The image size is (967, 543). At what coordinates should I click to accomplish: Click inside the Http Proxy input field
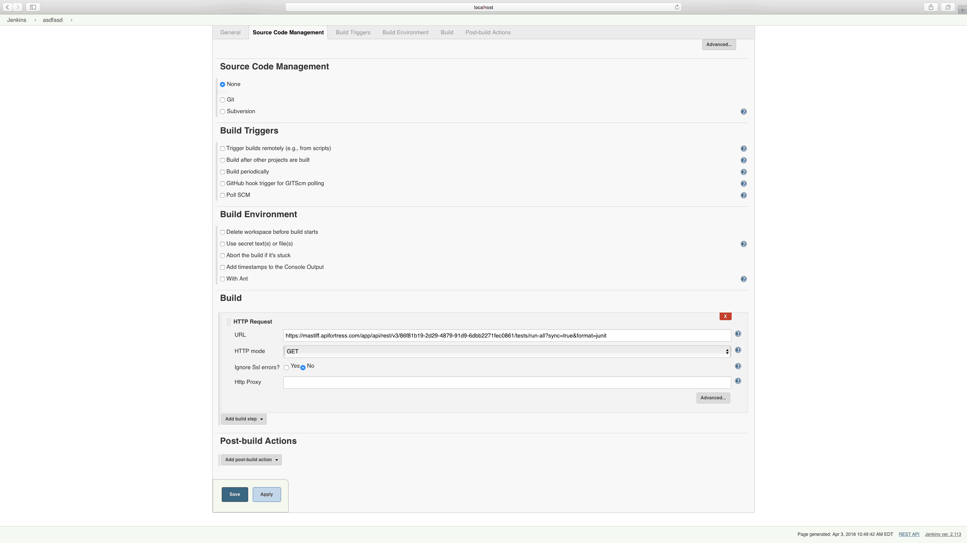505,382
